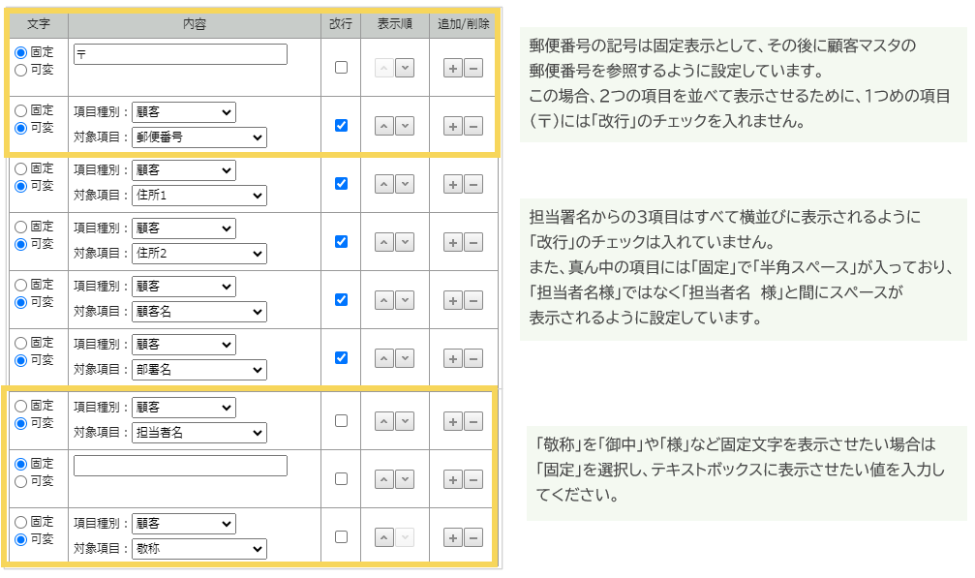This screenshot has width=975, height=578.
Task: Click the ＋ button on the 住所2 row
Action: pyautogui.click(x=451, y=240)
